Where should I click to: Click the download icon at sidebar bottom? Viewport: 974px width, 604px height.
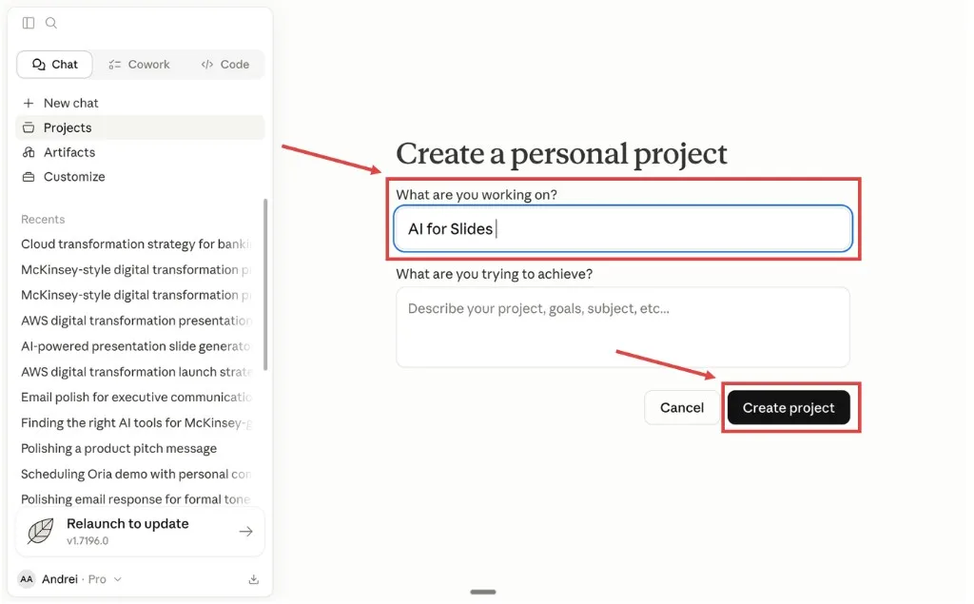253,579
